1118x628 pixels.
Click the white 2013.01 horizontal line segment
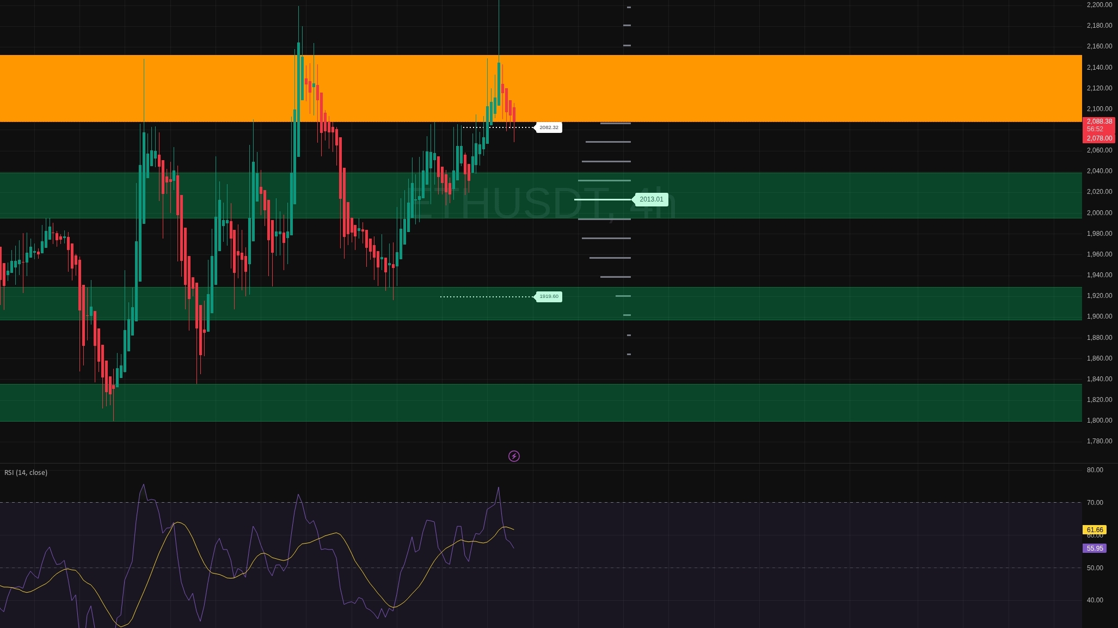601,199
